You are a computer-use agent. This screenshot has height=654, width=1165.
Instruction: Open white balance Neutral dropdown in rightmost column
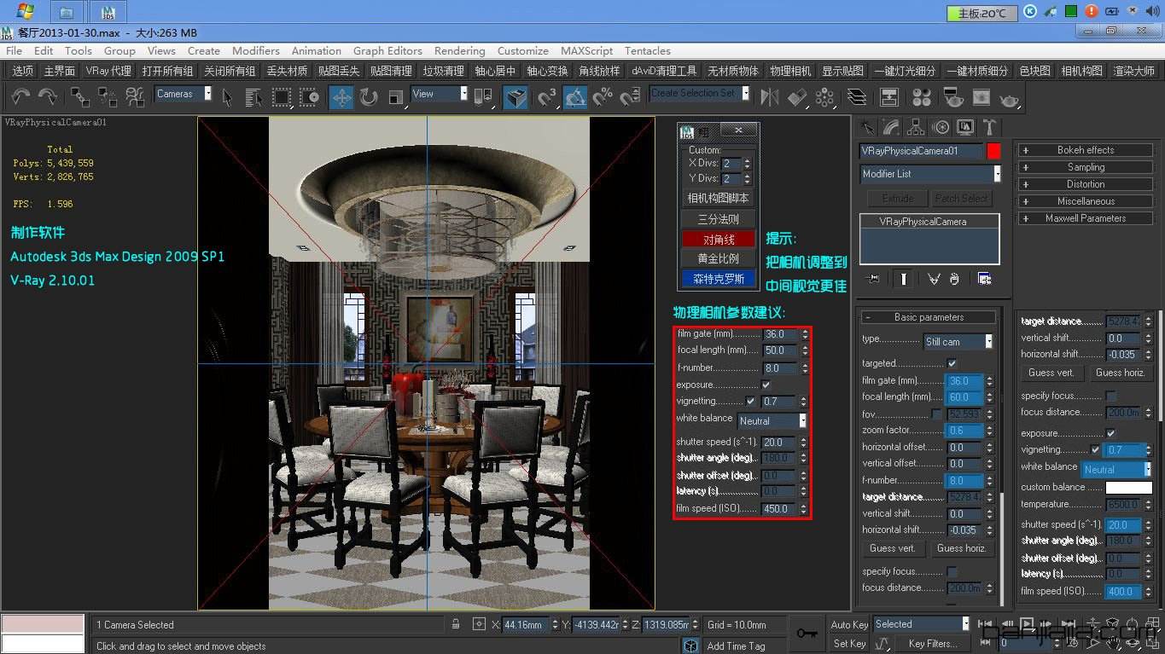1116,469
